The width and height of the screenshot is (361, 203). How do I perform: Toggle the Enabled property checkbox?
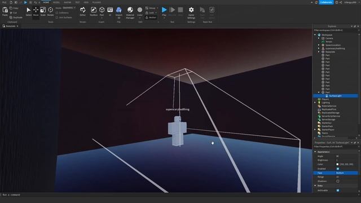click(338, 169)
